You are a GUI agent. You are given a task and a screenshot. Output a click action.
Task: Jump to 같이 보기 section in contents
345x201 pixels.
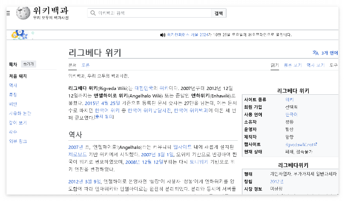coord(18,123)
